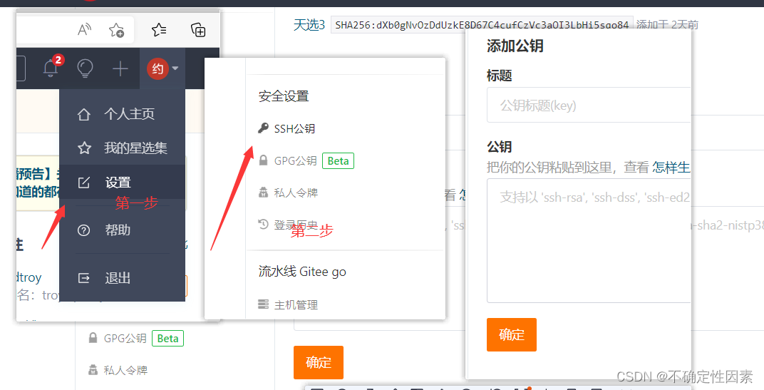Click the history clock icon
The image size is (764, 390).
(x=263, y=225)
